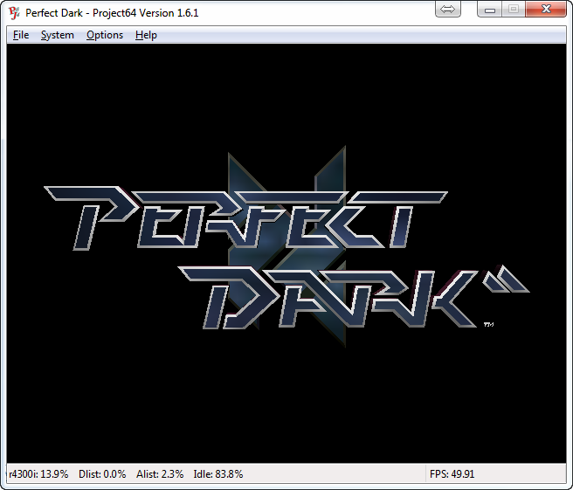The width and height of the screenshot is (573, 490).
Task: Minimize the Project64 window
Action: [490, 9]
